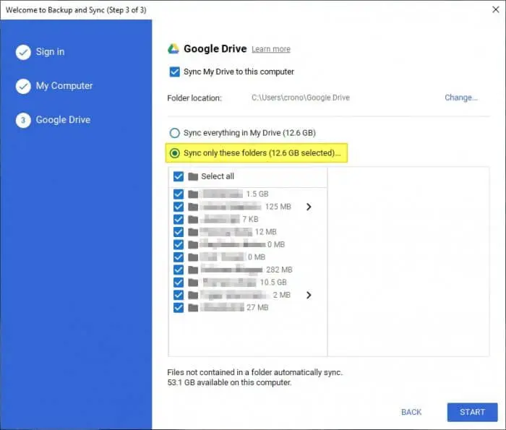
Task: Click the BACK button
Action: (411, 412)
